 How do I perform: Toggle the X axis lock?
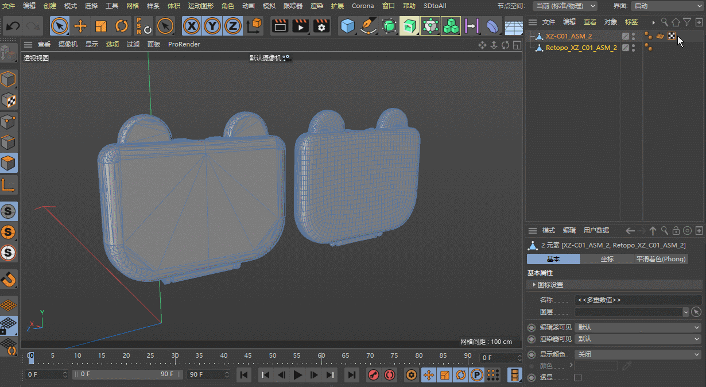[192, 26]
